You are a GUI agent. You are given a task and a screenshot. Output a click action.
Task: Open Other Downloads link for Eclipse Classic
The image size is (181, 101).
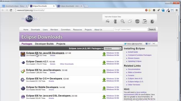67,64
